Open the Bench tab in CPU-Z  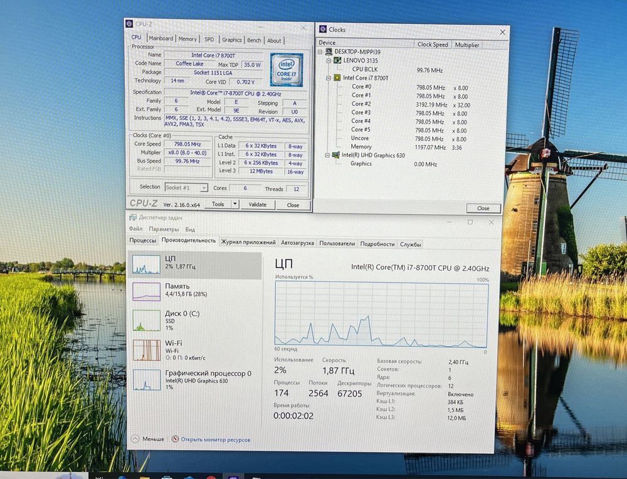(x=254, y=40)
